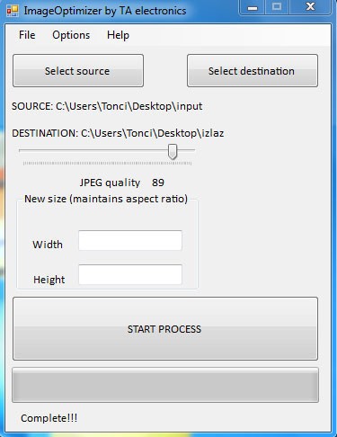The image size is (337, 437).
Task: Click the Width label
Action: click(x=48, y=245)
